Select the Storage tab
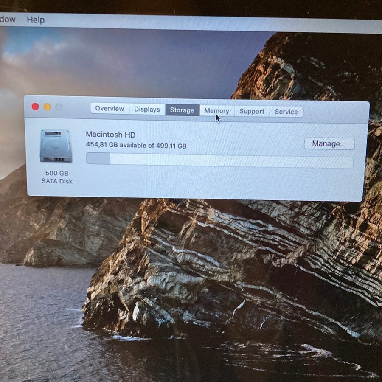 click(x=182, y=110)
